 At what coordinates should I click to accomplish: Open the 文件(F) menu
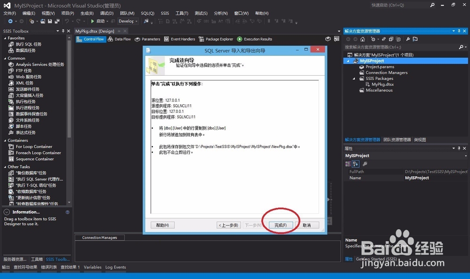[x=9, y=13]
